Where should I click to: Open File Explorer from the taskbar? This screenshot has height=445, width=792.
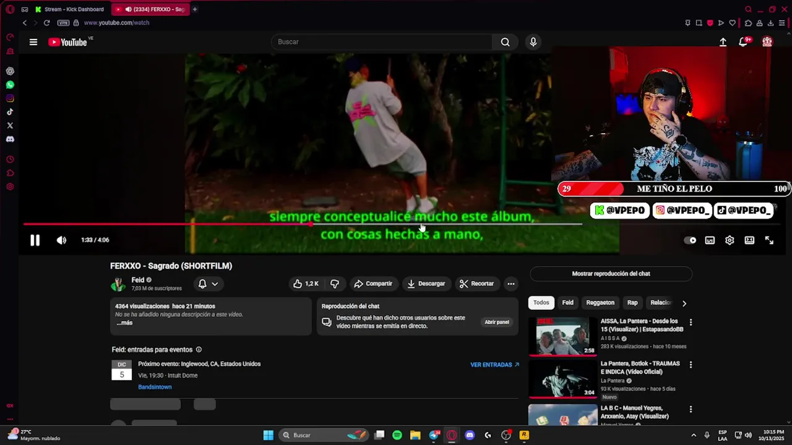point(415,435)
